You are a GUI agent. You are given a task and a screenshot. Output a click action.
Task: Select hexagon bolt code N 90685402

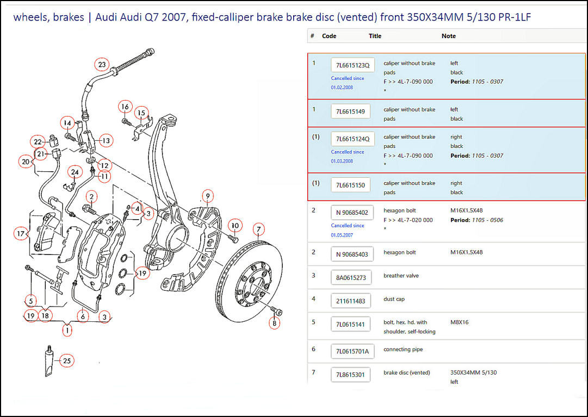point(351,212)
